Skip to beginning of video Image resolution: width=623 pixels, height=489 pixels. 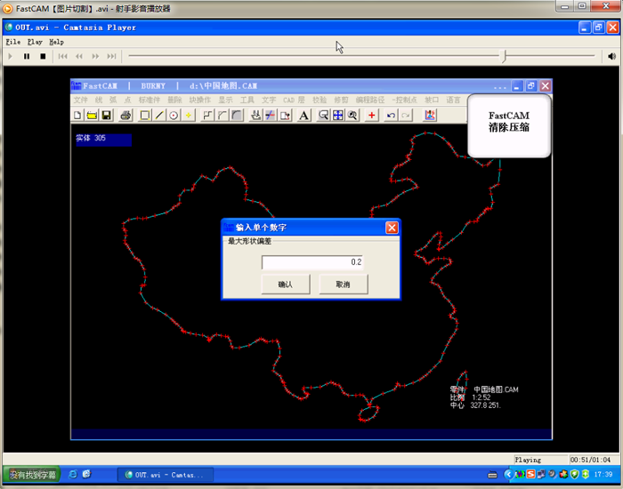point(63,56)
